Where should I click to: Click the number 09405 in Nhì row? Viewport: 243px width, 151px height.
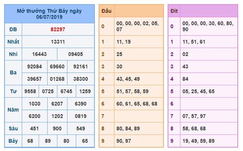point(75,54)
